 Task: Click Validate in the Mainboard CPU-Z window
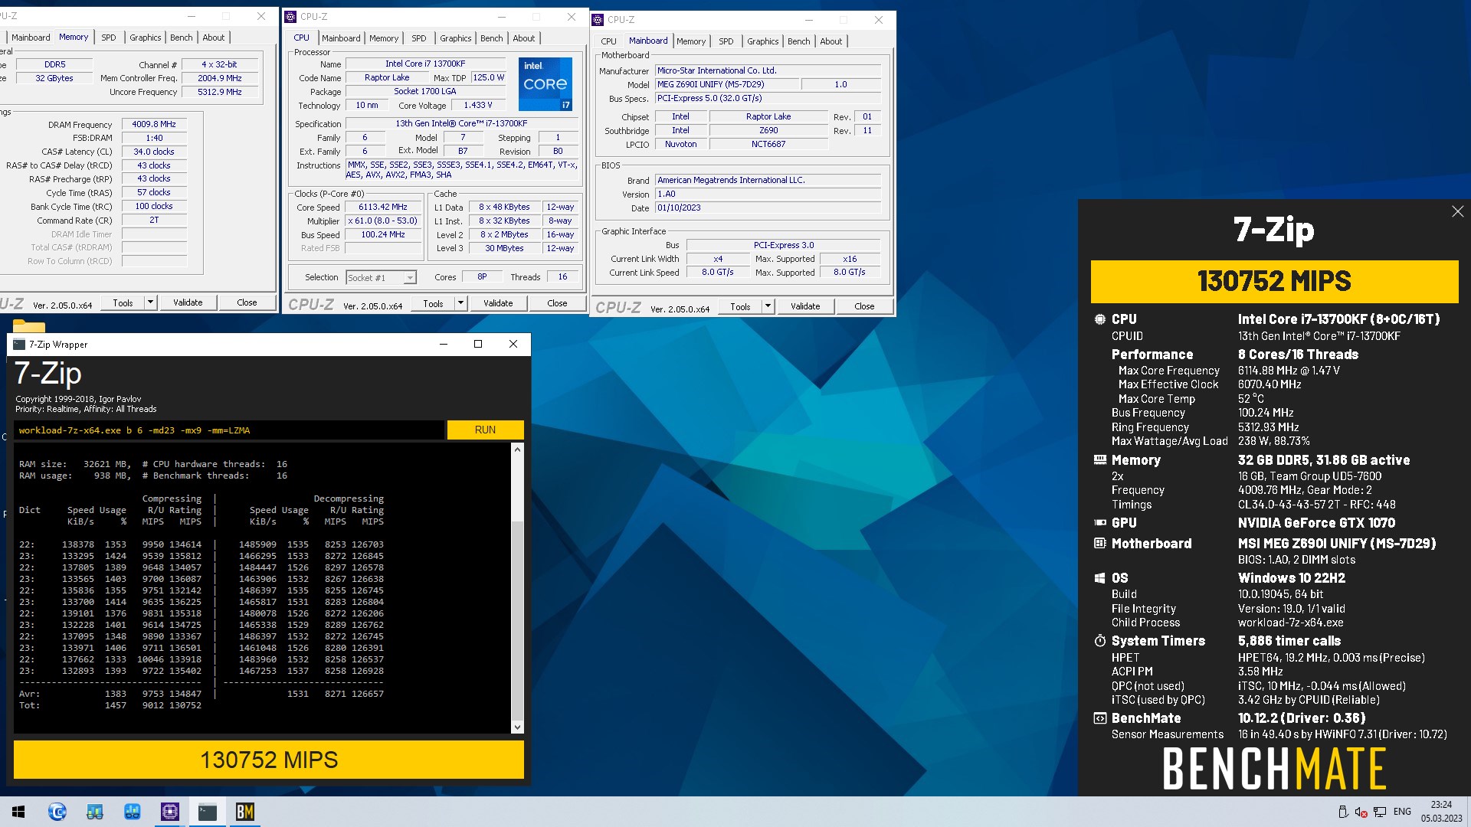pos(805,306)
